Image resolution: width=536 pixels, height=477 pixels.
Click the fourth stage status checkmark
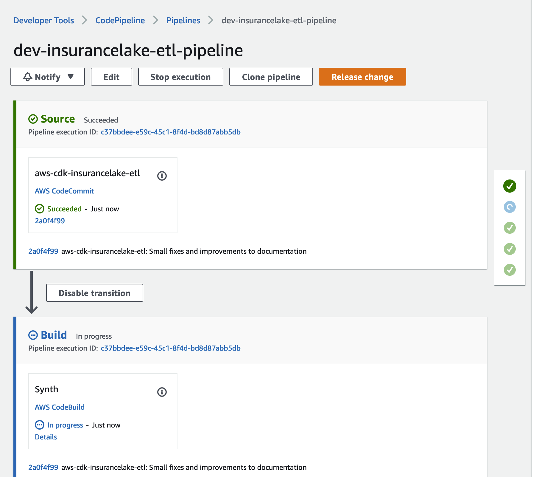[x=509, y=249]
